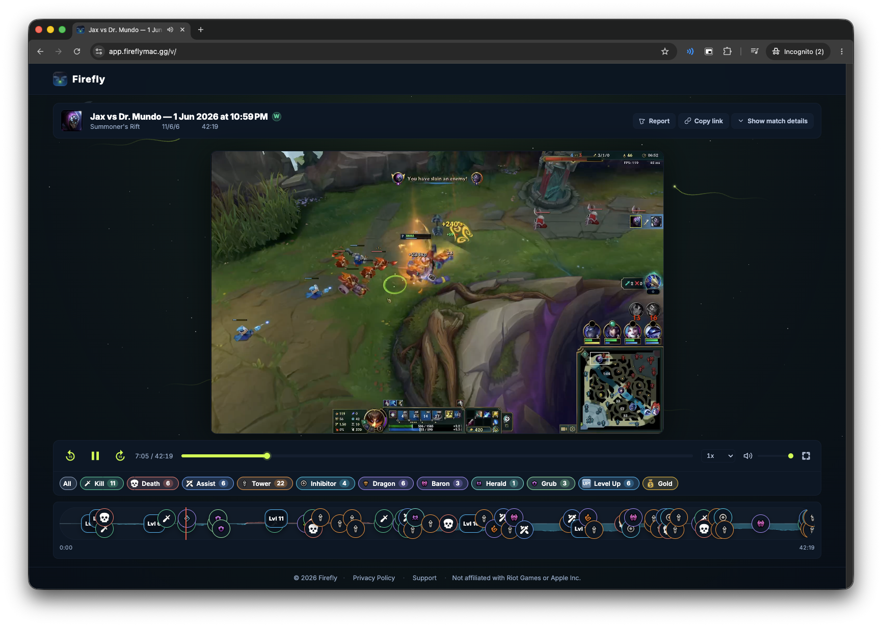Rewind the replay 10 seconds
Screen dimensions: 882x627
tap(71, 456)
